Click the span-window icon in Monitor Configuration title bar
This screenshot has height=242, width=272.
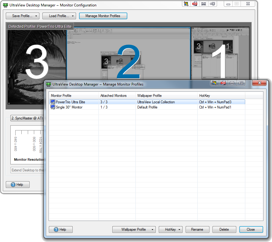point(204,4)
